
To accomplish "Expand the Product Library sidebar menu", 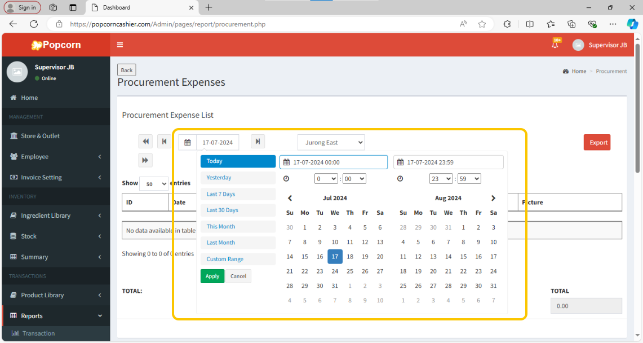I will coord(56,295).
